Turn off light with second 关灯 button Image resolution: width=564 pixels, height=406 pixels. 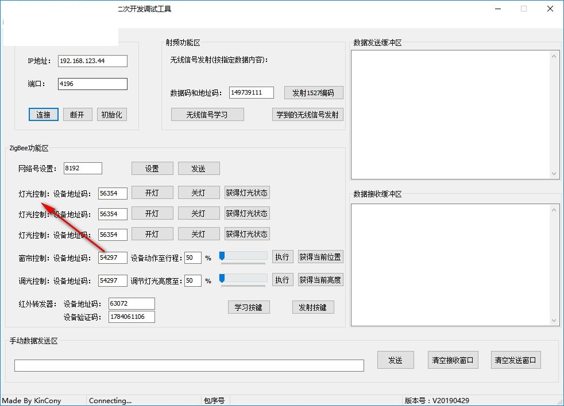(199, 213)
